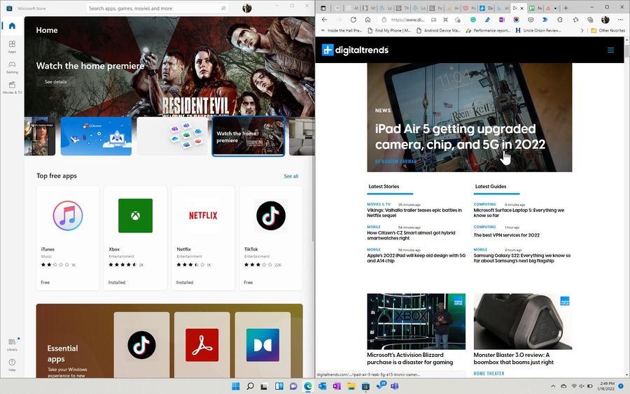Screen dimensions: 630x394
Task: Select the CCleaner carousel thumbnail
Action: pos(96,136)
